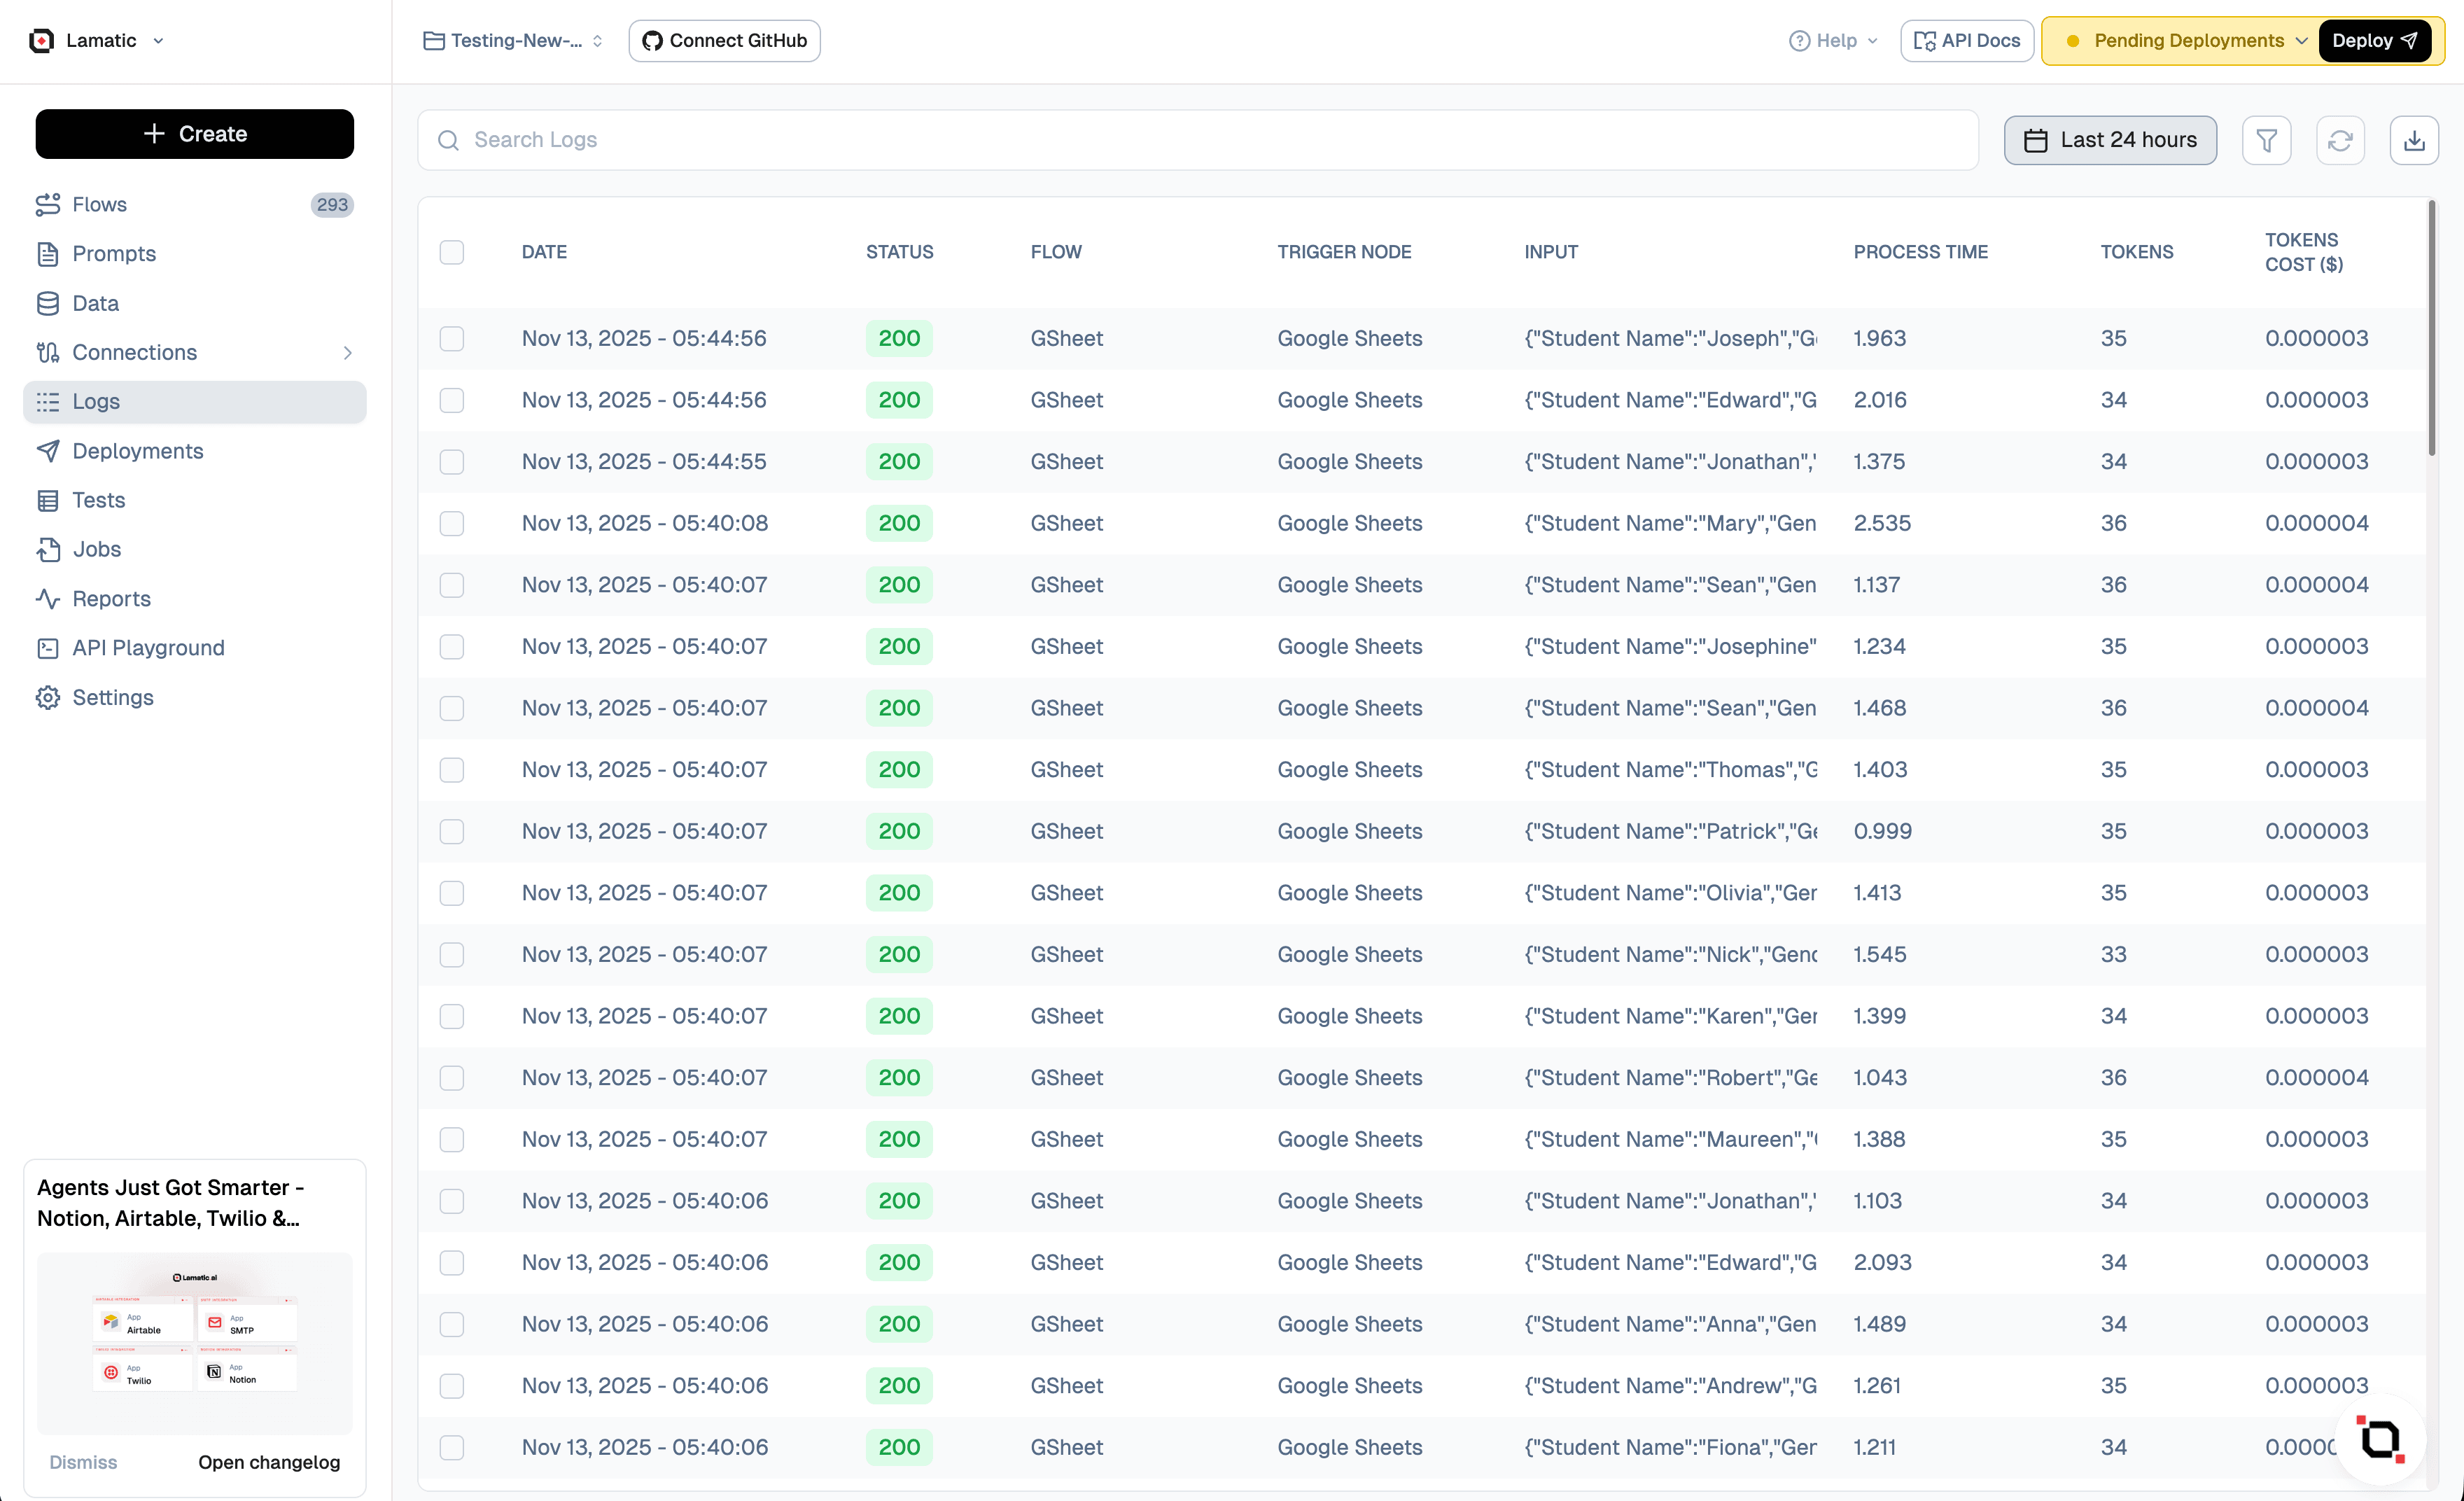Open API Playground in sidebar
The height and width of the screenshot is (1501, 2464).
pyautogui.click(x=148, y=648)
